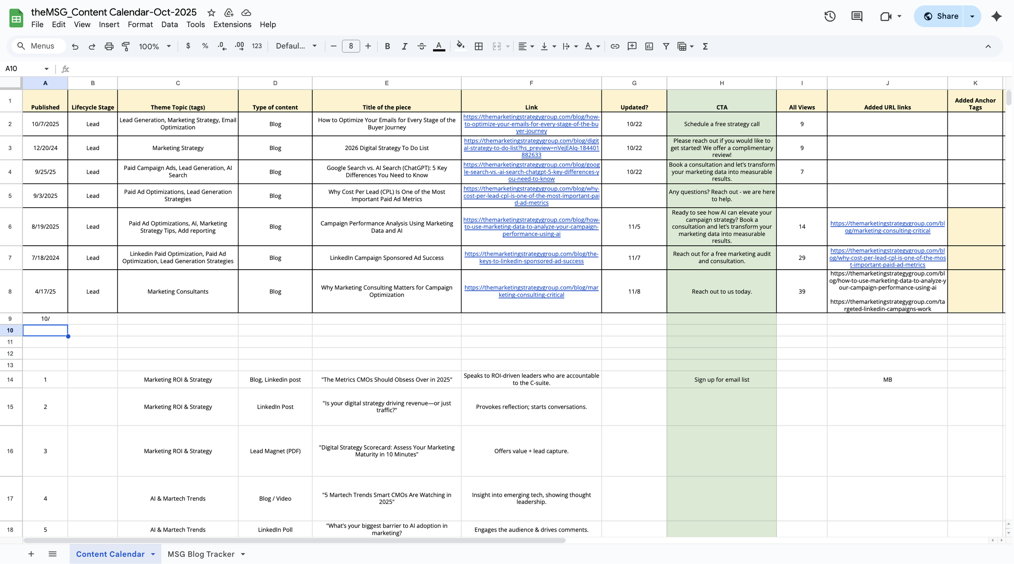Image resolution: width=1014 pixels, height=564 pixels.
Task: Open the comments history icon
Action: (857, 16)
